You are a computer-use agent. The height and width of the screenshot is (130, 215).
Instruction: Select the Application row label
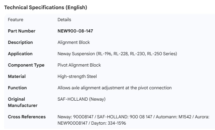tap(20, 54)
